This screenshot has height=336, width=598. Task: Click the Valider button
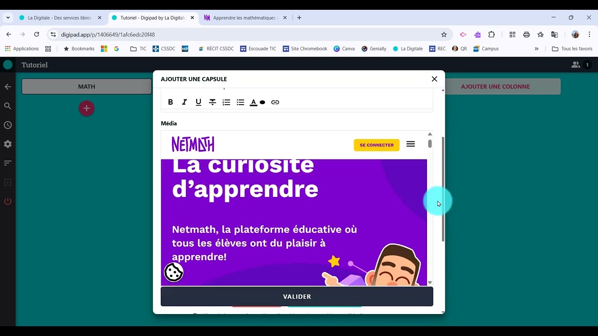(297, 297)
